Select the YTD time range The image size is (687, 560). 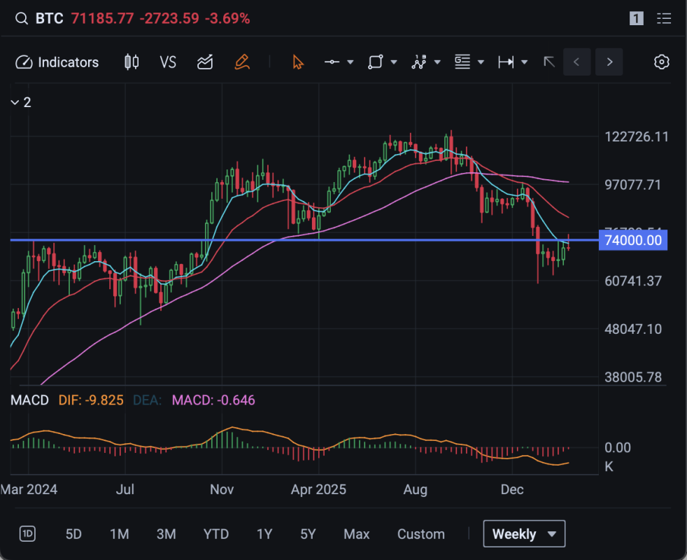pyautogui.click(x=215, y=534)
